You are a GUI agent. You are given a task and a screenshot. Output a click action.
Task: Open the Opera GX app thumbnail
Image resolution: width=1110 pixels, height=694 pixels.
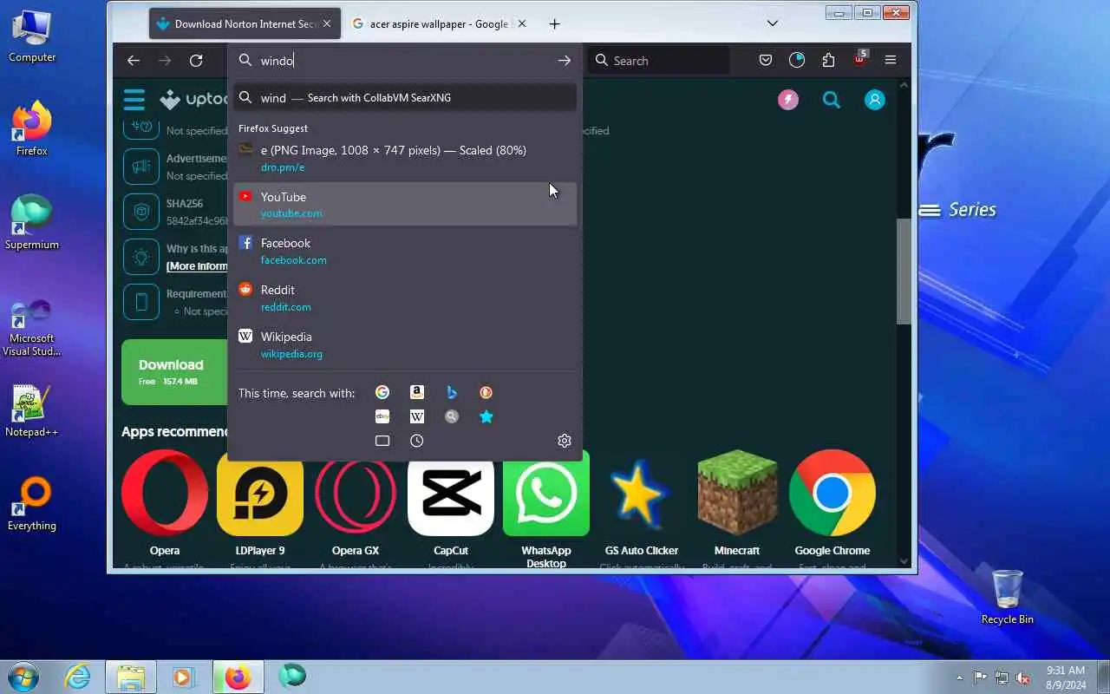tap(356, 493)
